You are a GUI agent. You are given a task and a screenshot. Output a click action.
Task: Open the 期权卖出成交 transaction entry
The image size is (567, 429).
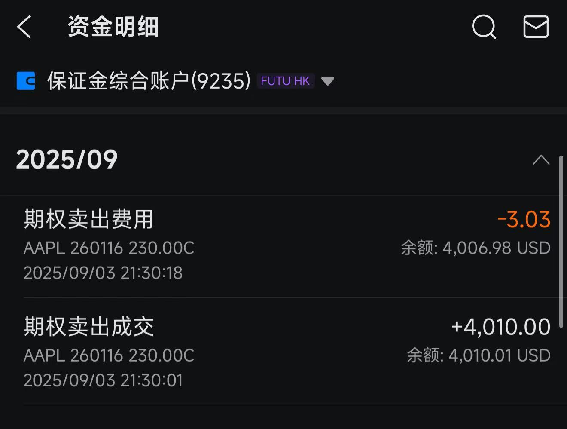click(x=89, y=327)
